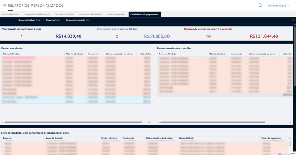Select the Geração Distribuída tab
The width and height of the screenshot is (296, 155).
coord(65,14)
